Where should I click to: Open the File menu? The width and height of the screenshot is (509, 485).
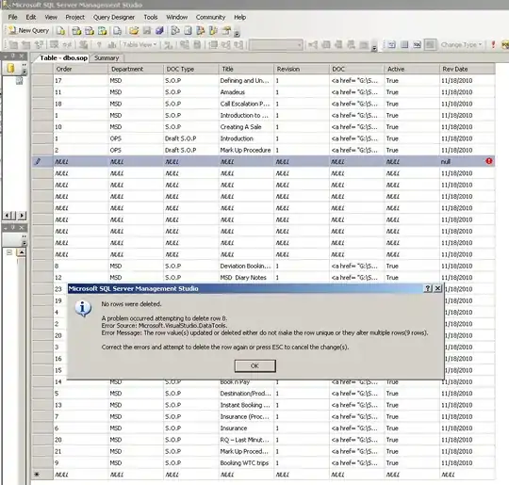coord(12,17)
